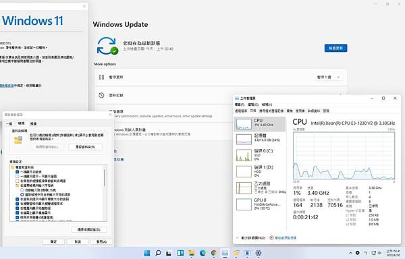Click Cancel button in Folder Options

[x=78, y=241]
